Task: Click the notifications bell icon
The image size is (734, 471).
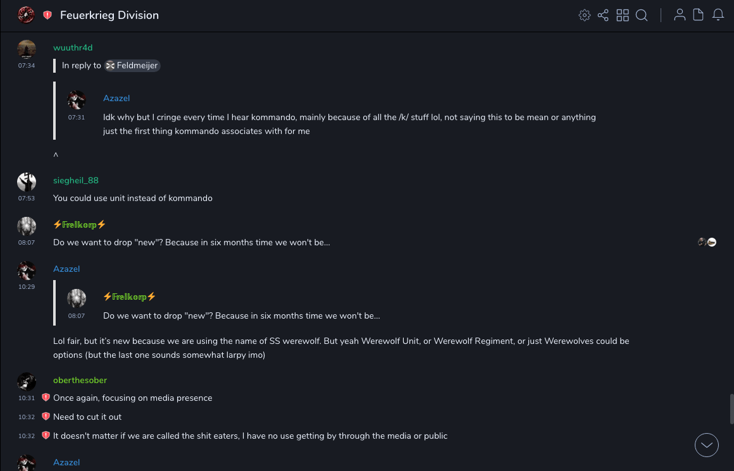Action: pyautogui.click(x=718, y=15)
